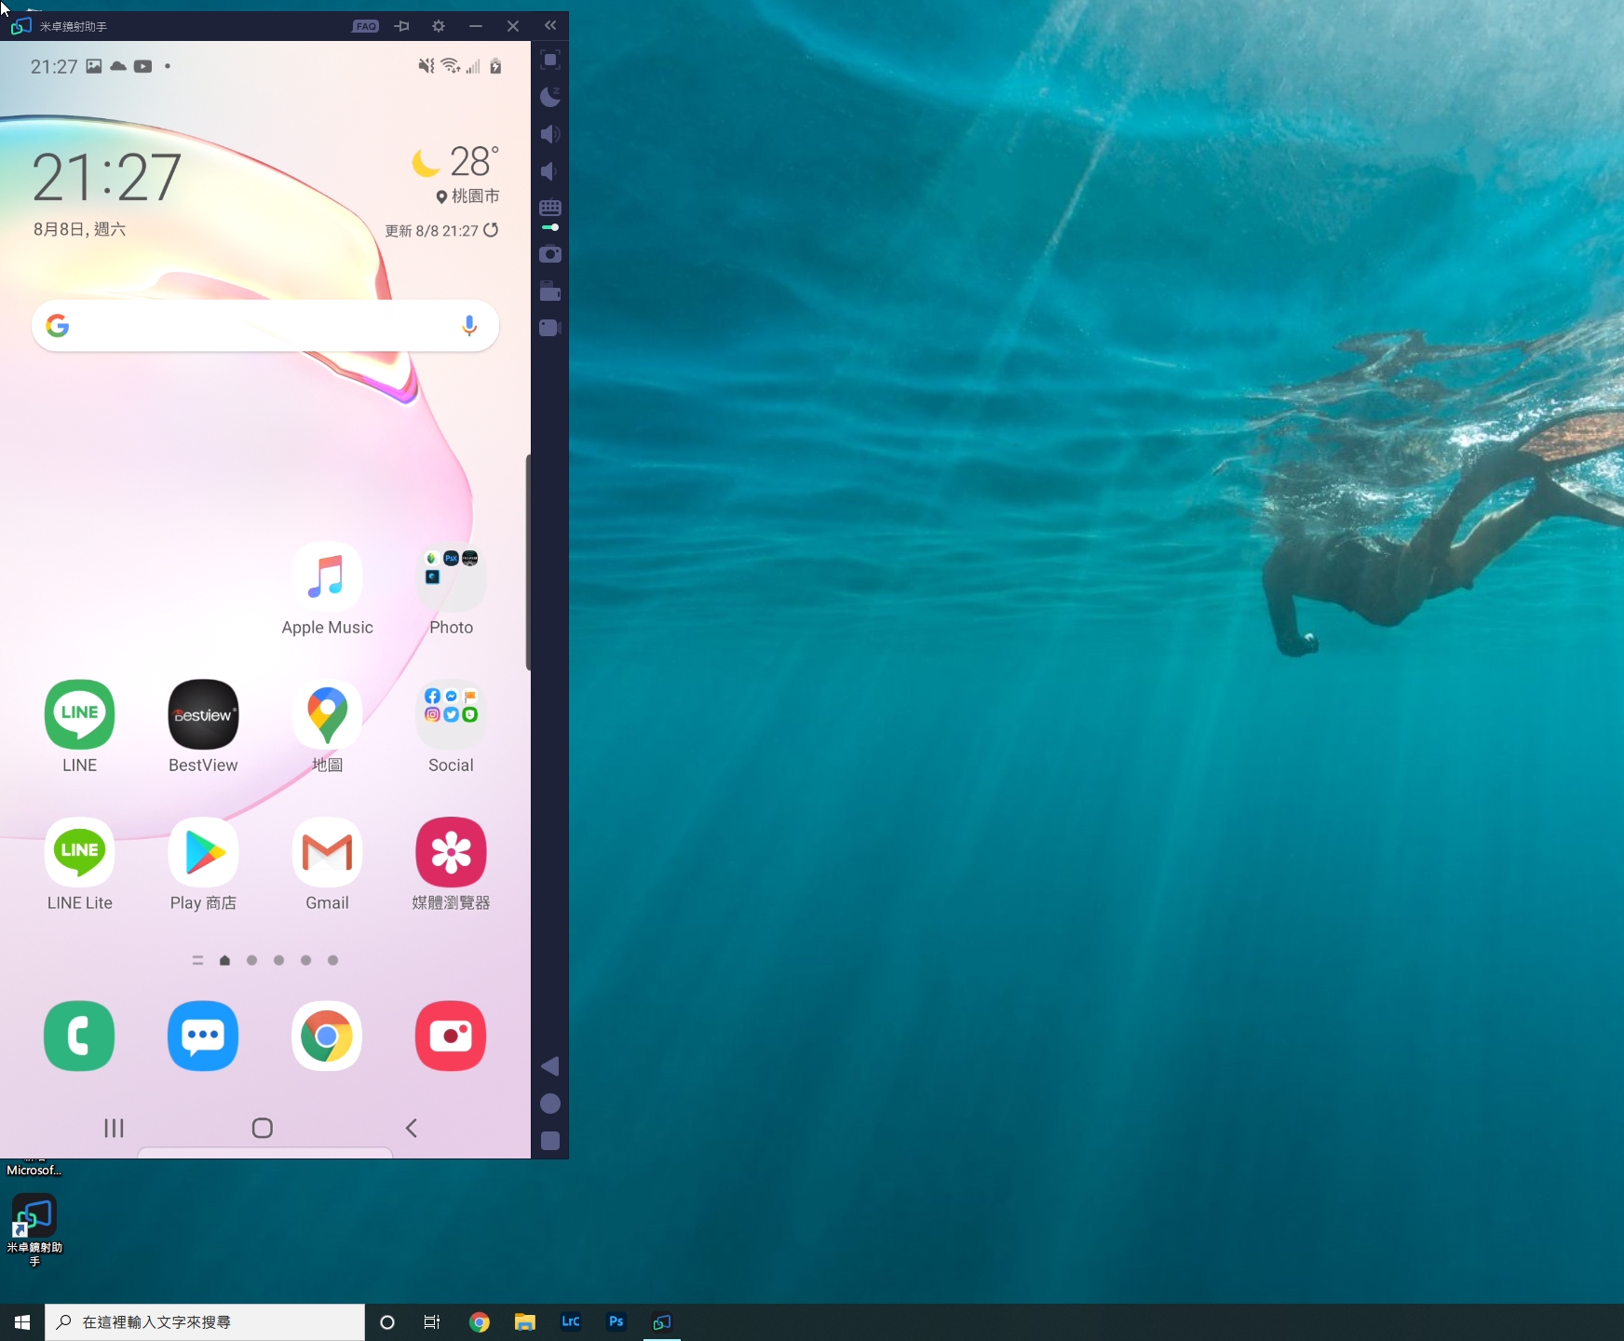Open the file transfer folder icon
The width and height of the screenshot is (1624, 1341).
[x=550, y=291]
